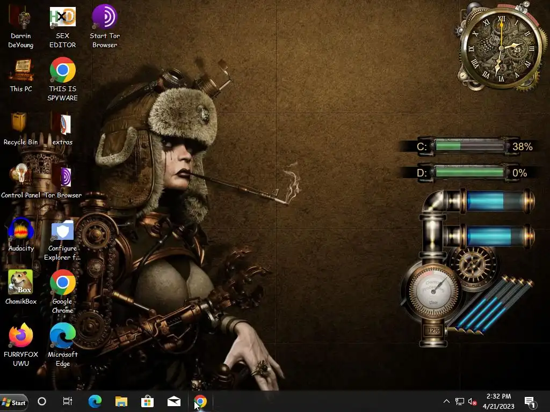Open Task View on the taskbar
The height and width of the screenshot is (412, 550).
coord(67,401)
